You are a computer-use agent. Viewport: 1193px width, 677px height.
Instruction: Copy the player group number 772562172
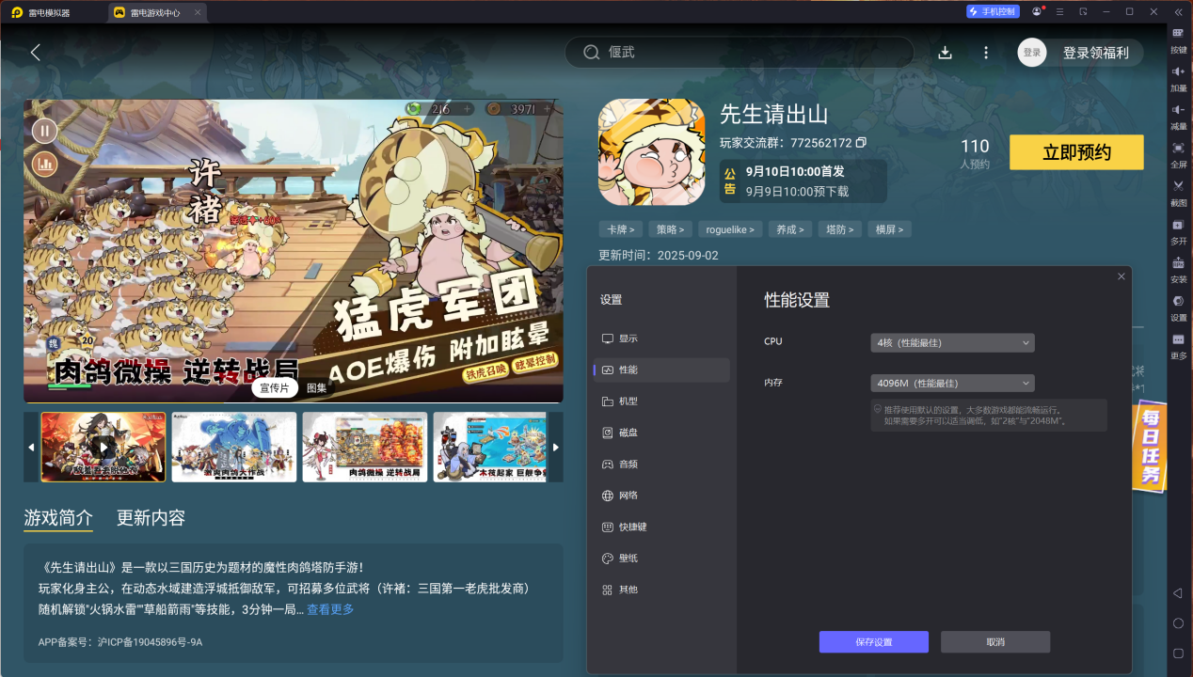pyautogui.click(x=861, y=143)
